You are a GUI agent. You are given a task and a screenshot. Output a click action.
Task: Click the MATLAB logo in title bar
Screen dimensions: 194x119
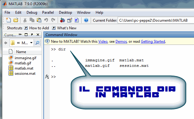(x=5, y=4)
